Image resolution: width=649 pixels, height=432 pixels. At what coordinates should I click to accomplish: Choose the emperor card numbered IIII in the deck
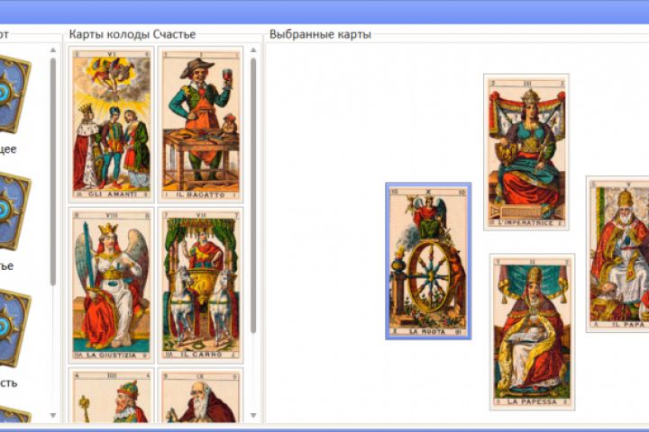pos(112,396)
